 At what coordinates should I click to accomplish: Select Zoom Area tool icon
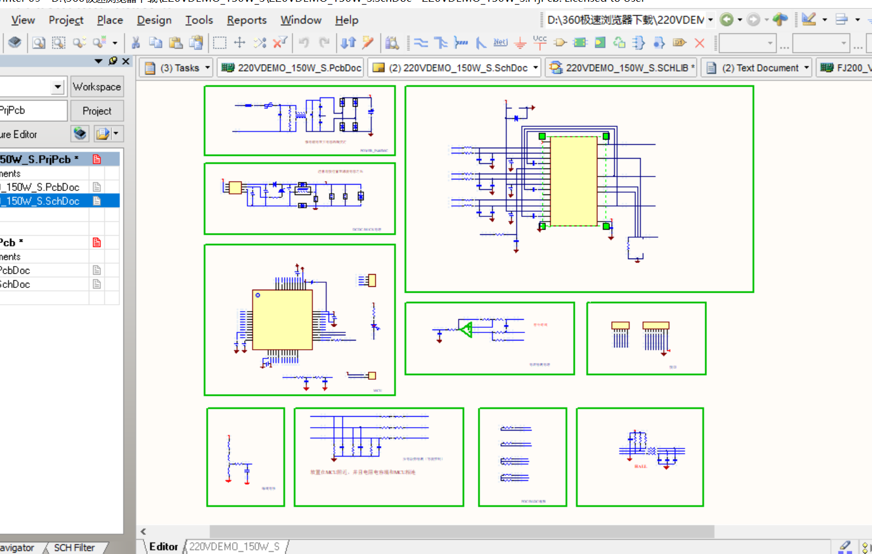(58, 42)
